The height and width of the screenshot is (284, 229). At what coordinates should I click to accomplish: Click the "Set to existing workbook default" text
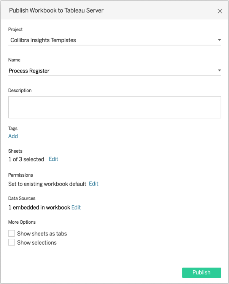pyautogui.click(x=47, y=184)
